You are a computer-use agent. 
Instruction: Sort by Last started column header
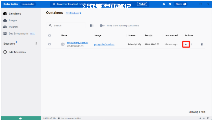[x=171, y=35]
